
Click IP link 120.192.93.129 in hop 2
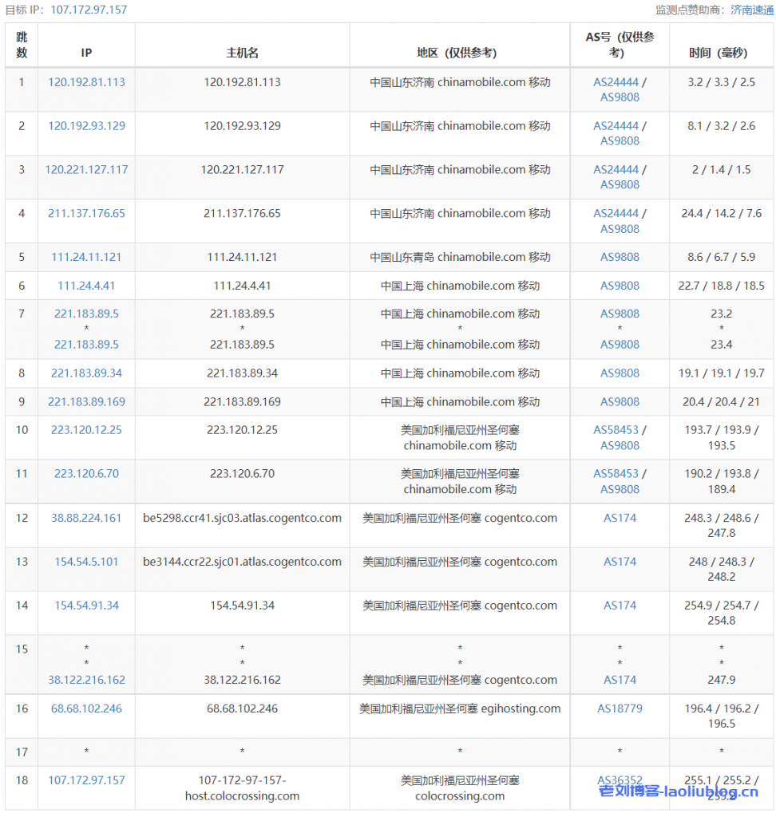click(85, 125)
